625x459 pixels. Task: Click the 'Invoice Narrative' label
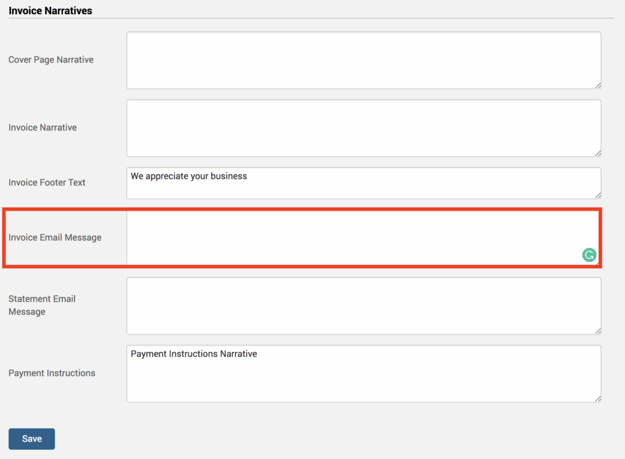coord(43,128)
